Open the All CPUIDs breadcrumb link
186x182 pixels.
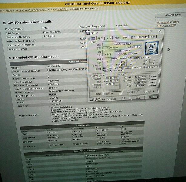click(x=6, y=11)
